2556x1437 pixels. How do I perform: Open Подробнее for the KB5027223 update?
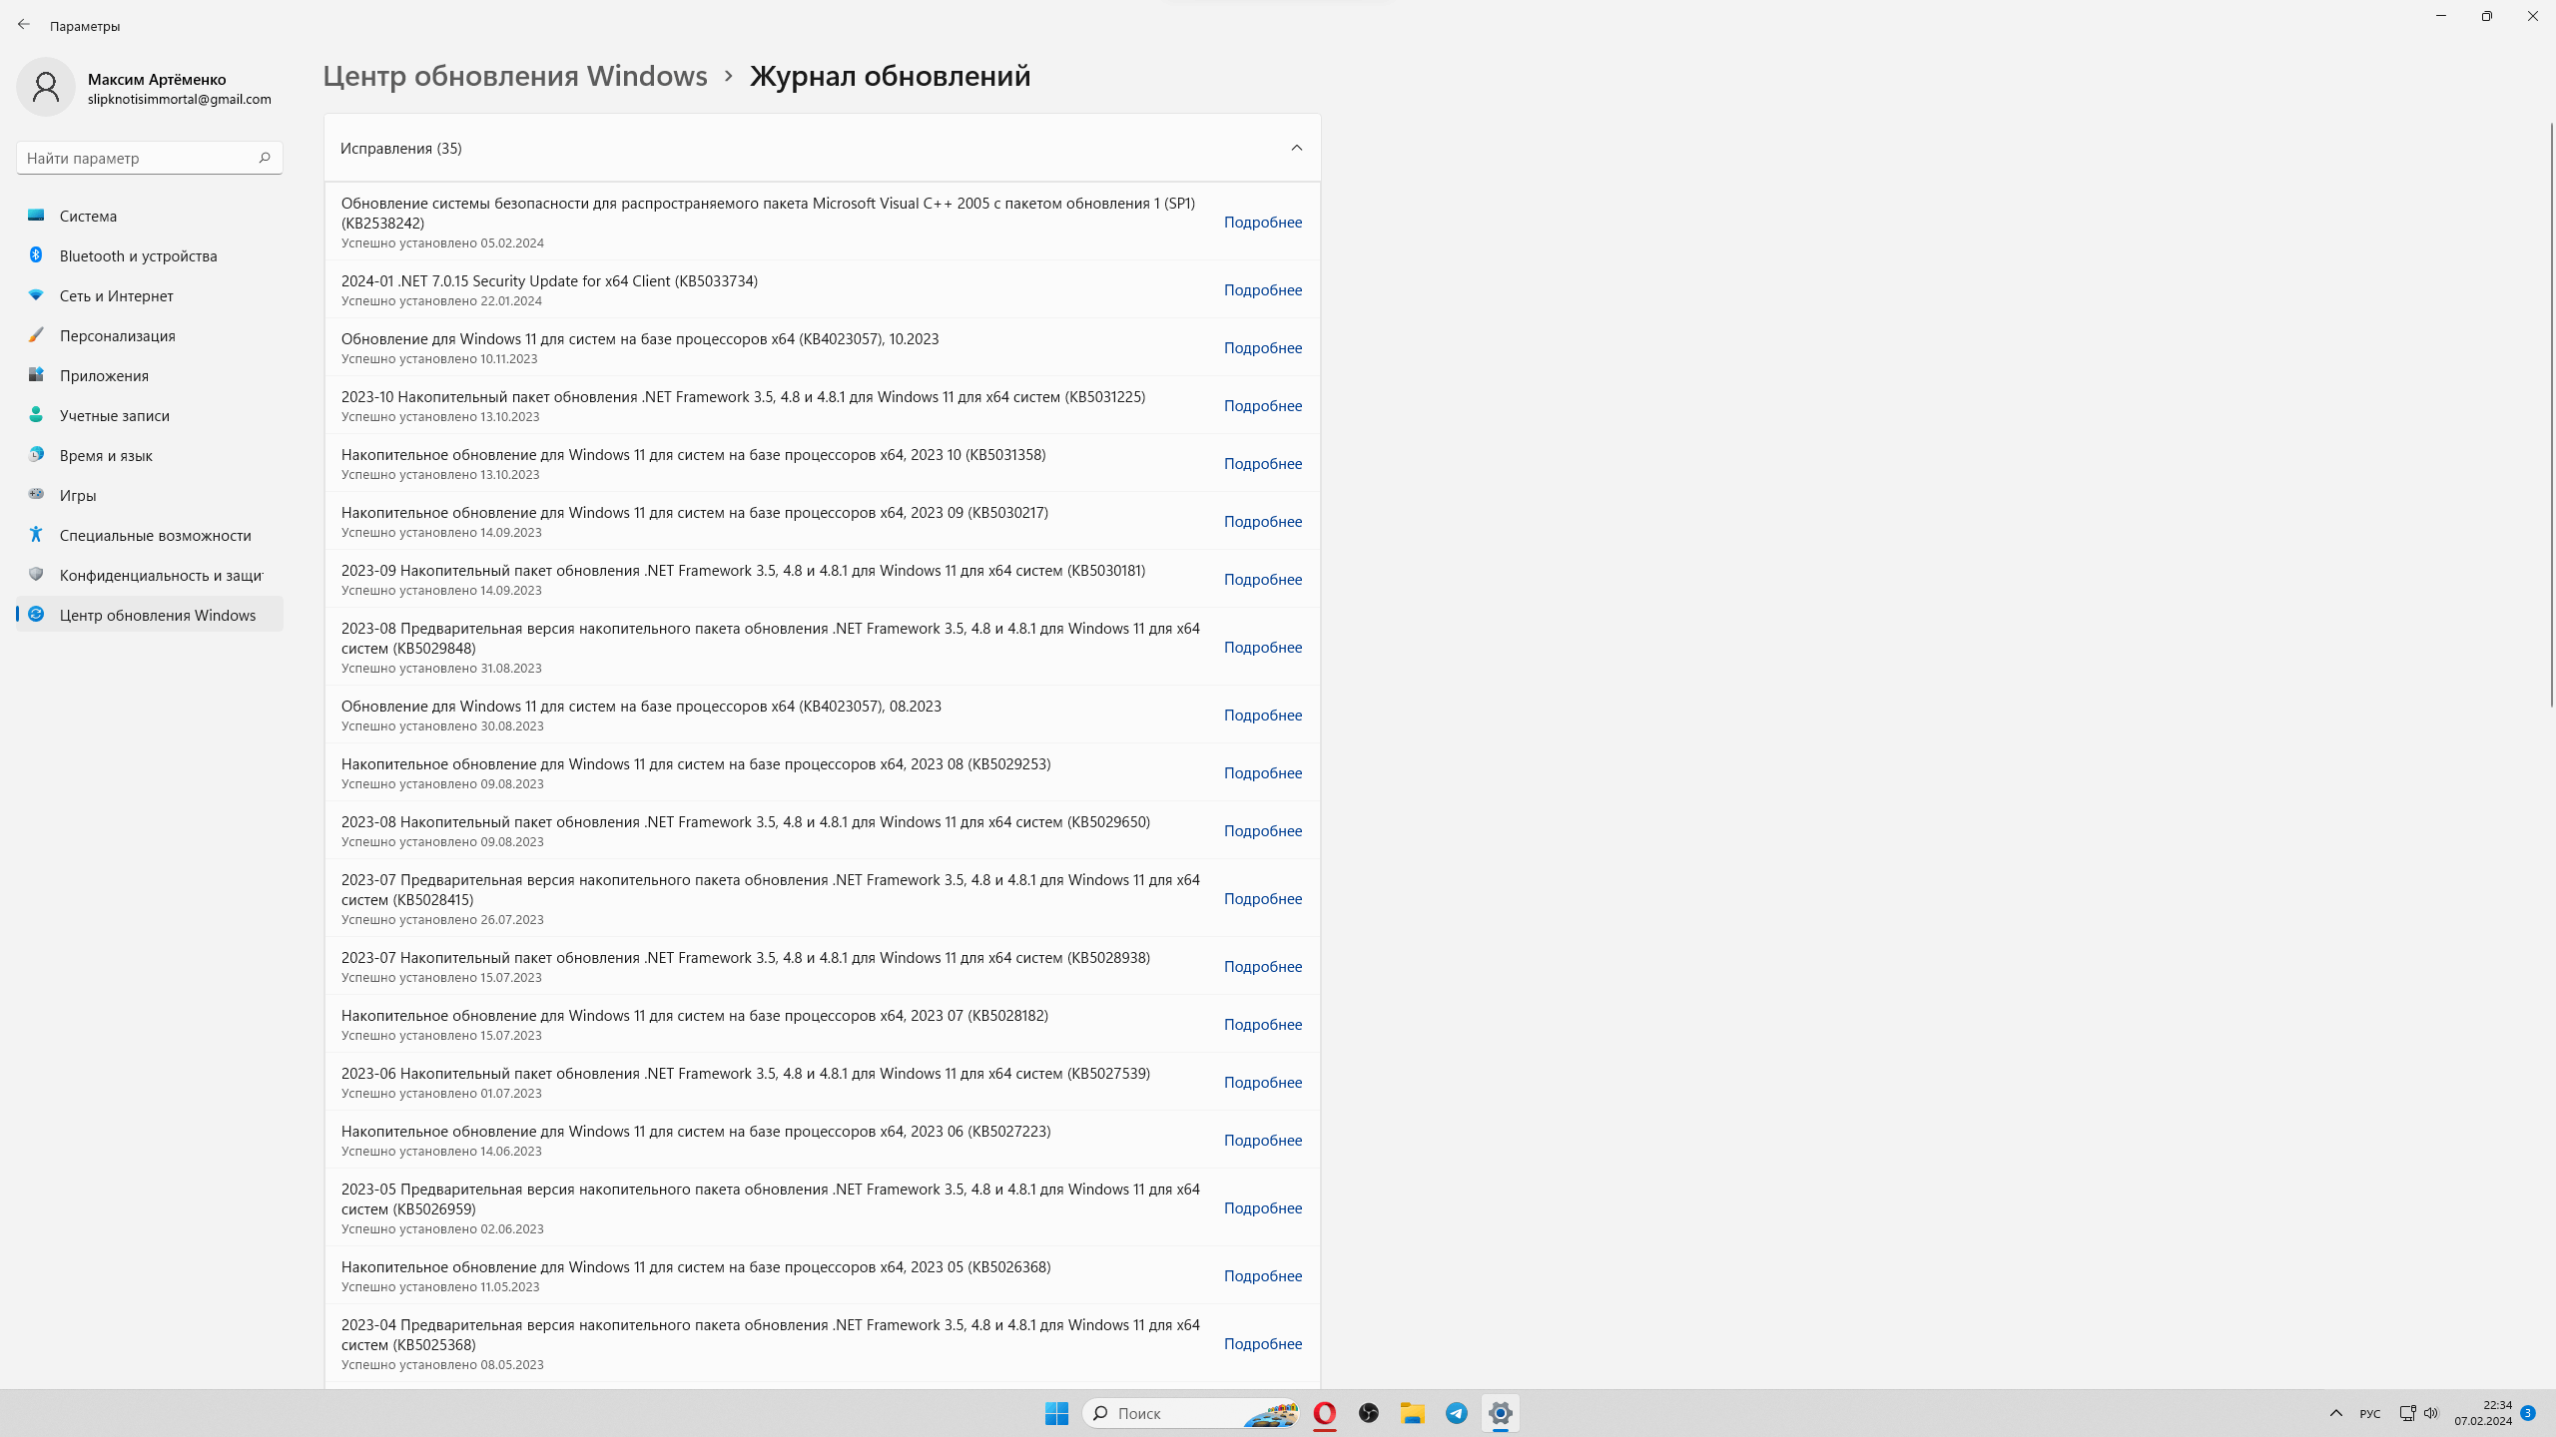[1263, 1140]
